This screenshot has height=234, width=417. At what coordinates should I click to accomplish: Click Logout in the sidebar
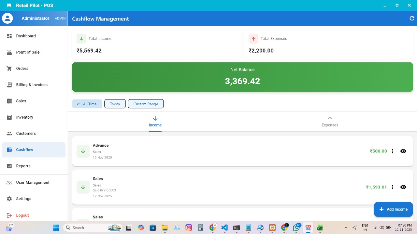point(22,215)
